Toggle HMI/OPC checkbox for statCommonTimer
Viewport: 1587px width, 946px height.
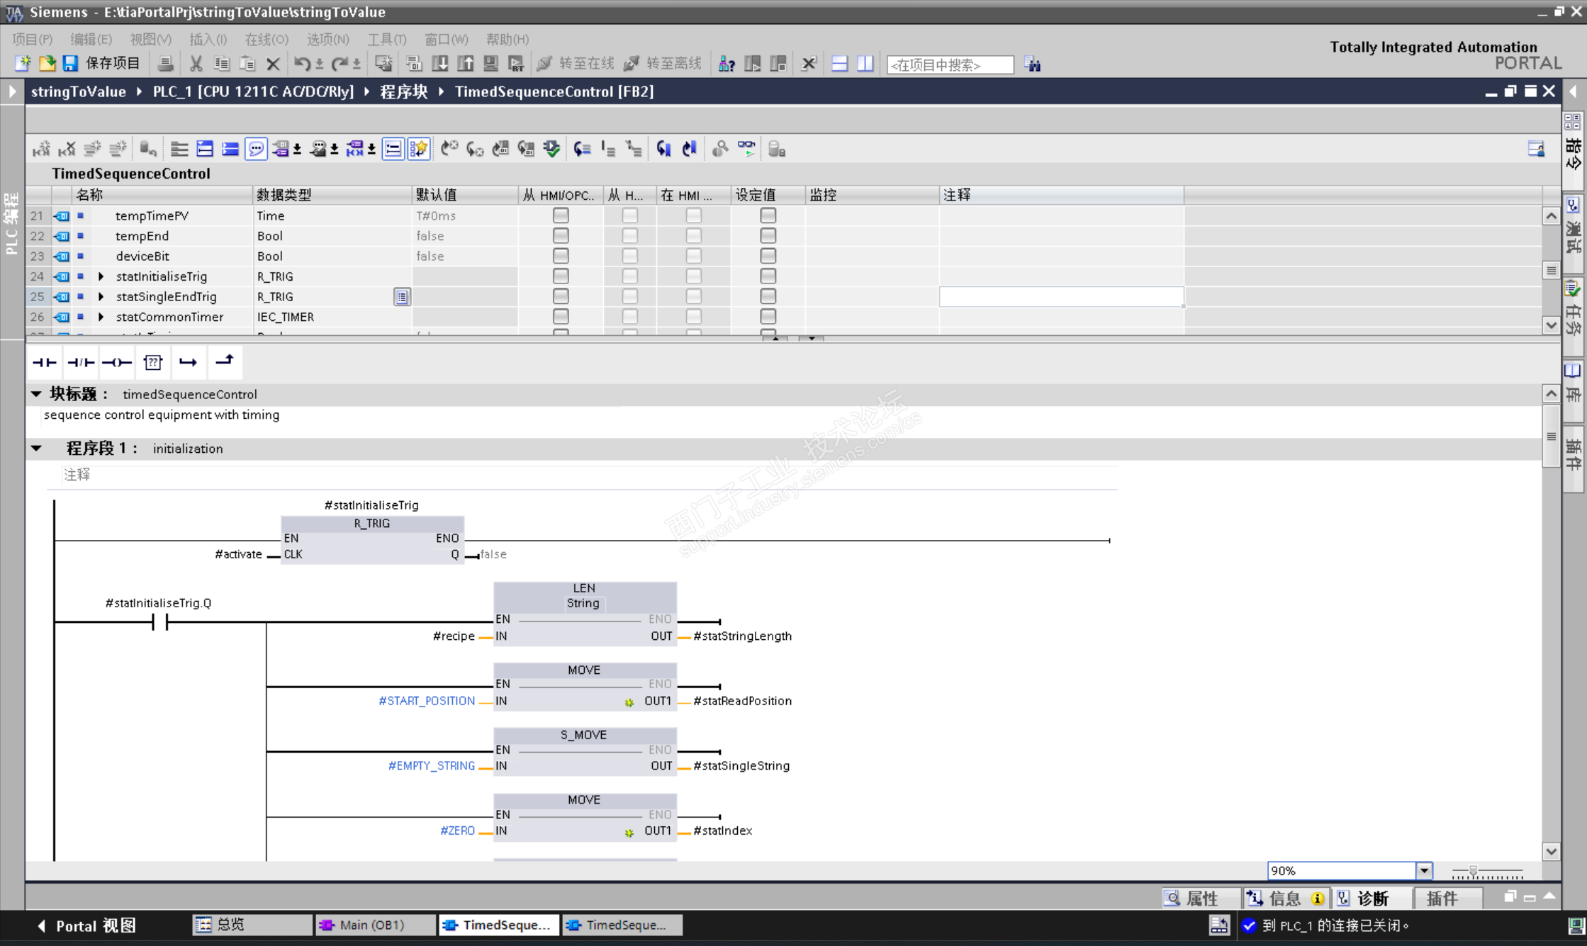pos(560,317)
